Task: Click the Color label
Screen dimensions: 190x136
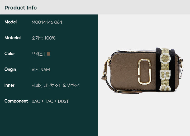Action: pyautogui.click(x=10, y=54)
